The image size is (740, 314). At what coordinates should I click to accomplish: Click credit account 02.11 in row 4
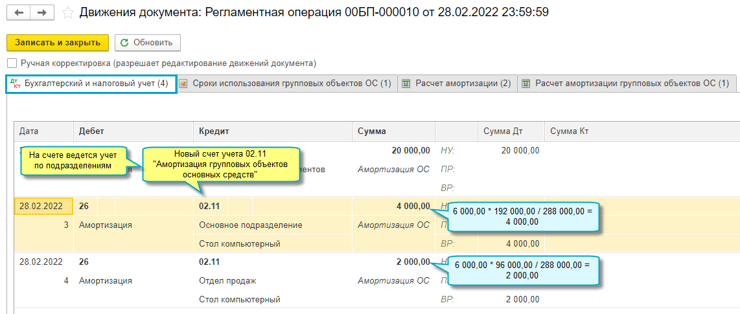pos(209,262)
